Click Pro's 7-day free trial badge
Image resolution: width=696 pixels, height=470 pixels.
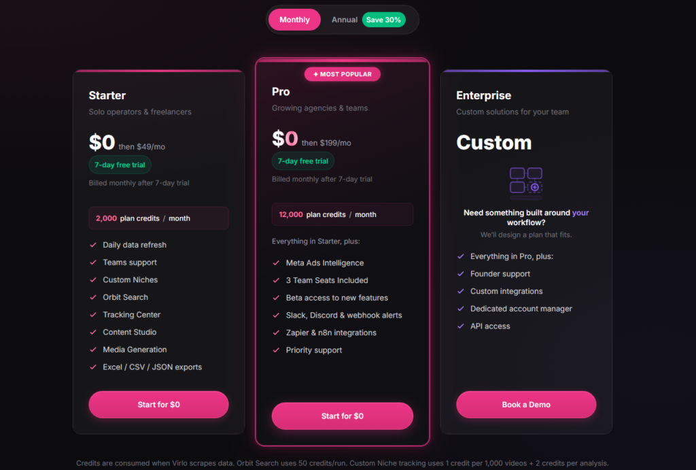(302, 161)
